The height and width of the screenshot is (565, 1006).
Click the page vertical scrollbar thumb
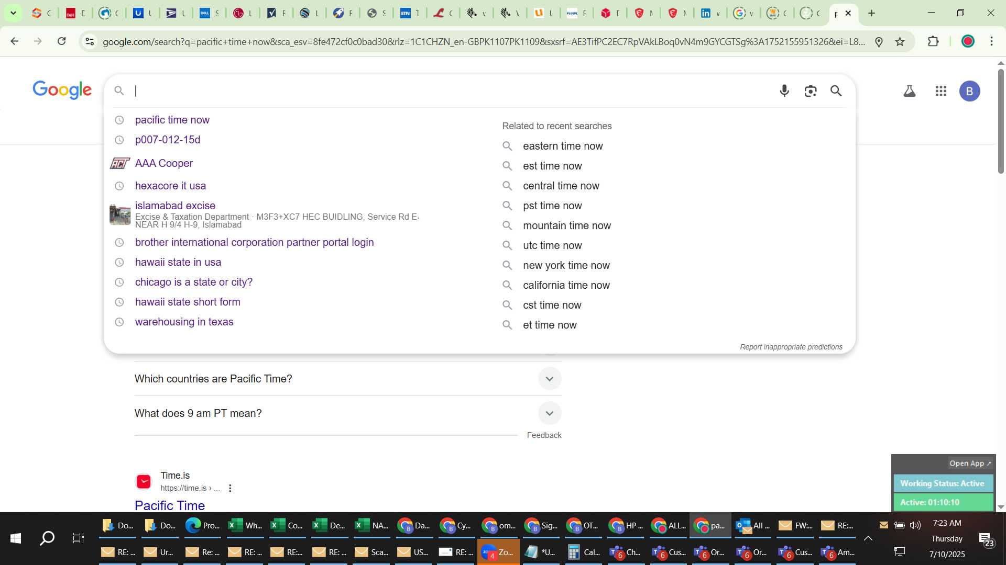[1001, 120]
